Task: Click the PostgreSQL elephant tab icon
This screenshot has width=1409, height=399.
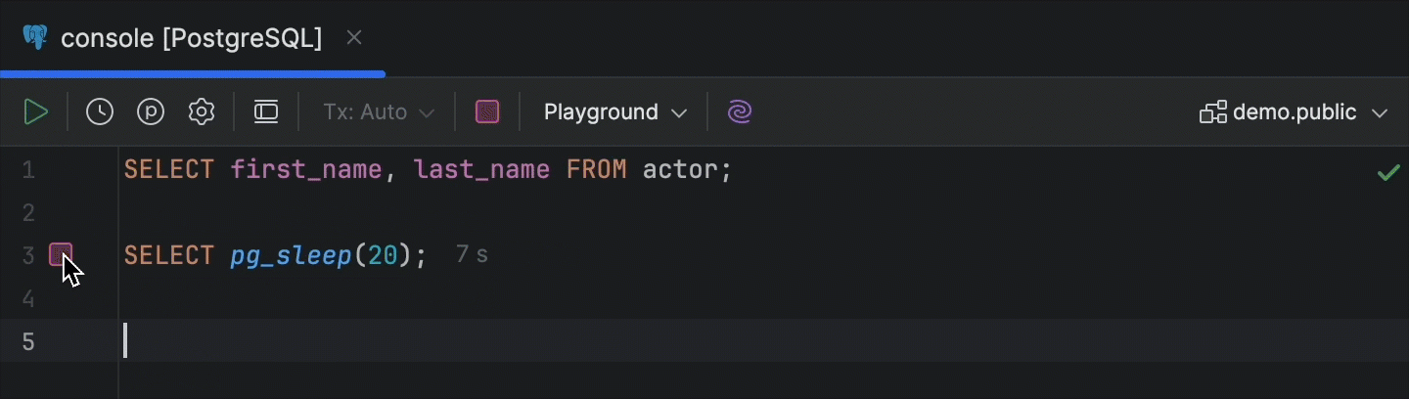Action: point(35,38)
